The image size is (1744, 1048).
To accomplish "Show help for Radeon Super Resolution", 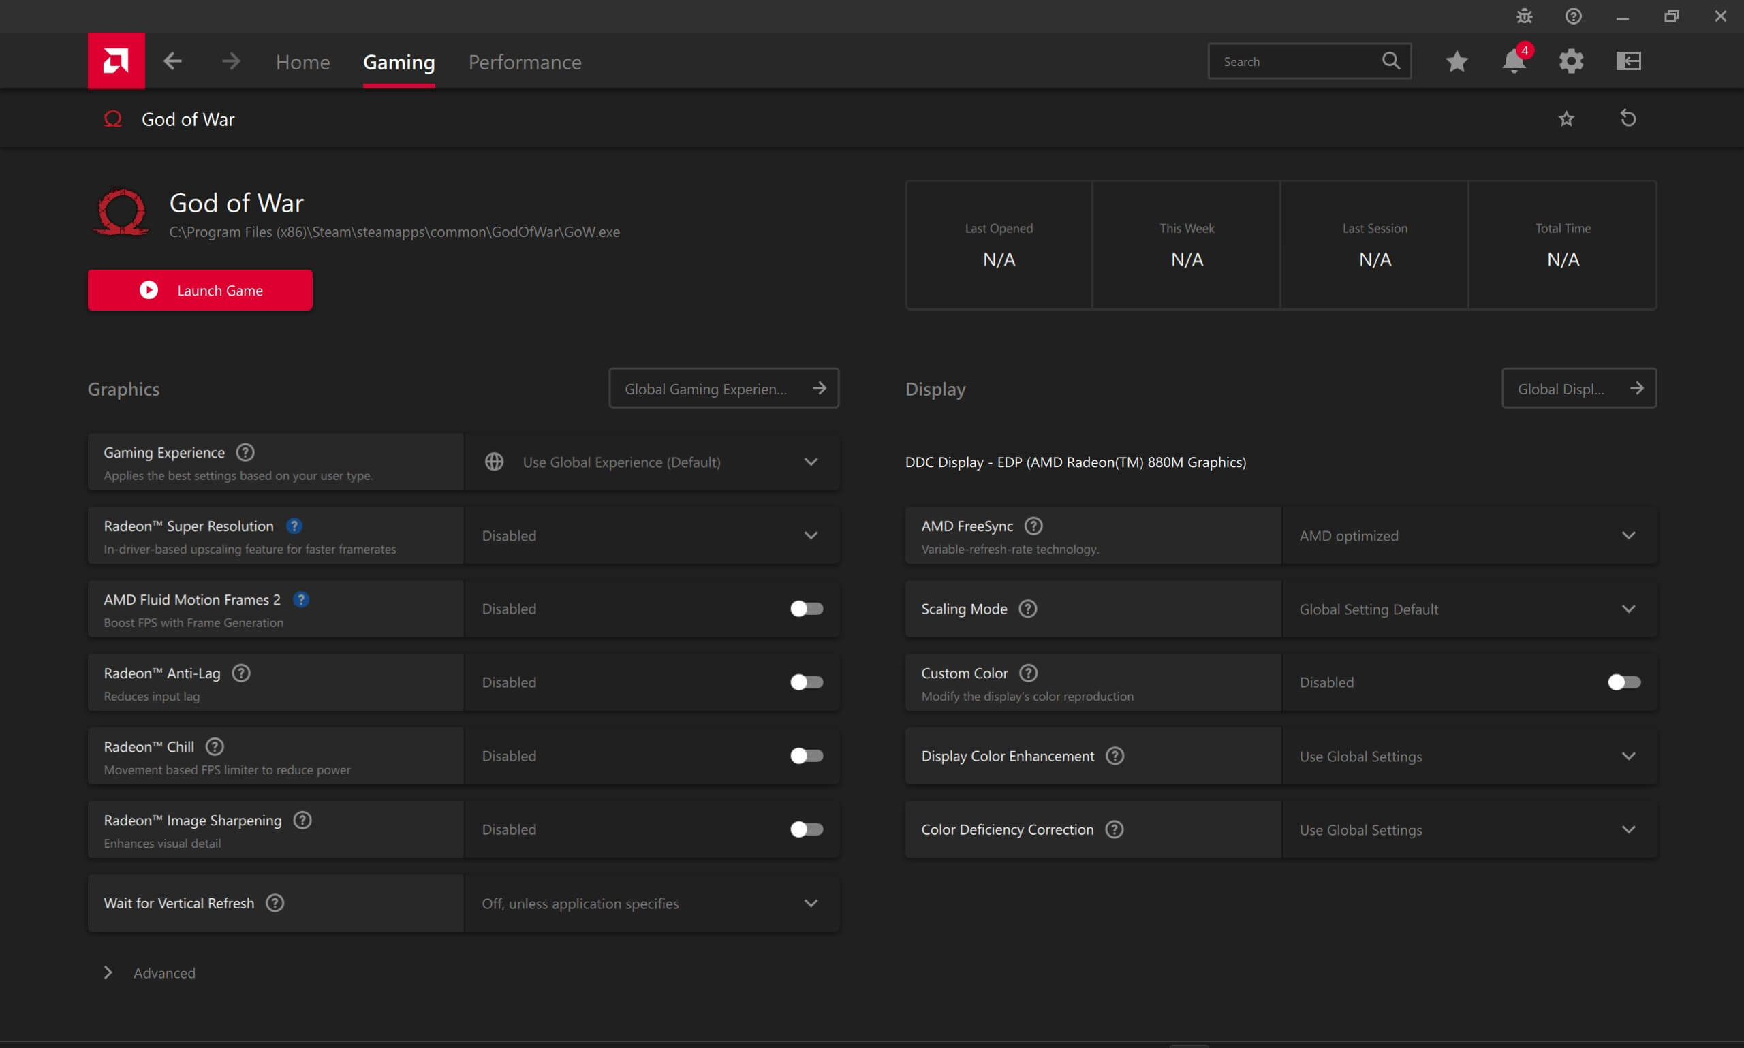I will click(294, 526).
